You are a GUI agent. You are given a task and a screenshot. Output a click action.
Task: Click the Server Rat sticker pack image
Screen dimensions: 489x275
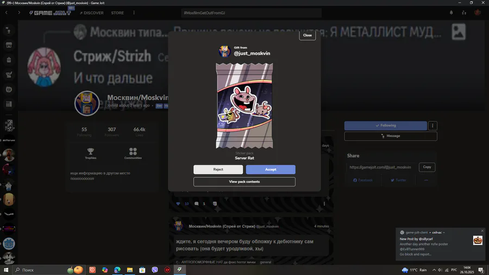click(244, 105)
